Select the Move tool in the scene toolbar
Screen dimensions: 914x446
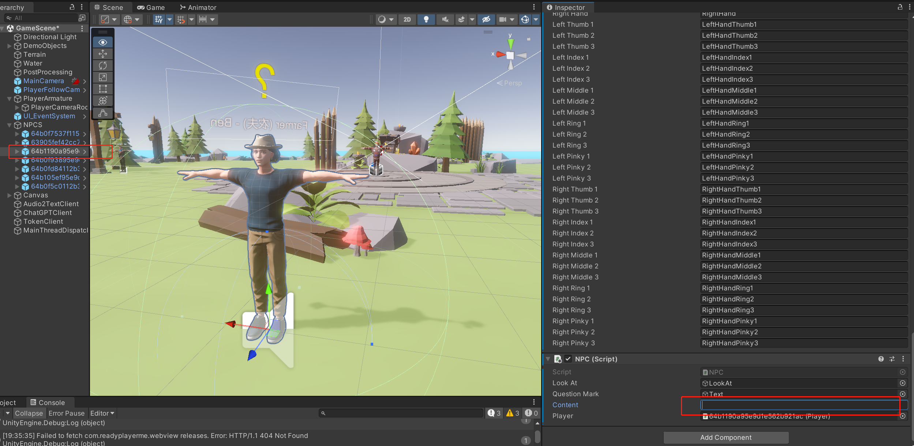click(103, 54)
